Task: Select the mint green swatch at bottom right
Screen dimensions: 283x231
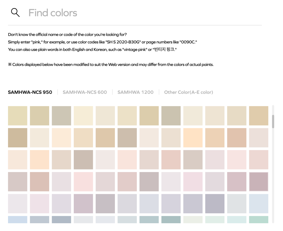Action: click(258, 220)
